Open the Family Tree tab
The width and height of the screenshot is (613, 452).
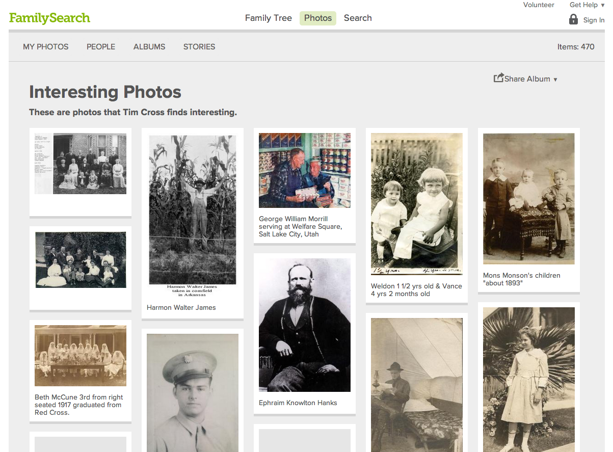pyautogui.click(x=268, y=18)
